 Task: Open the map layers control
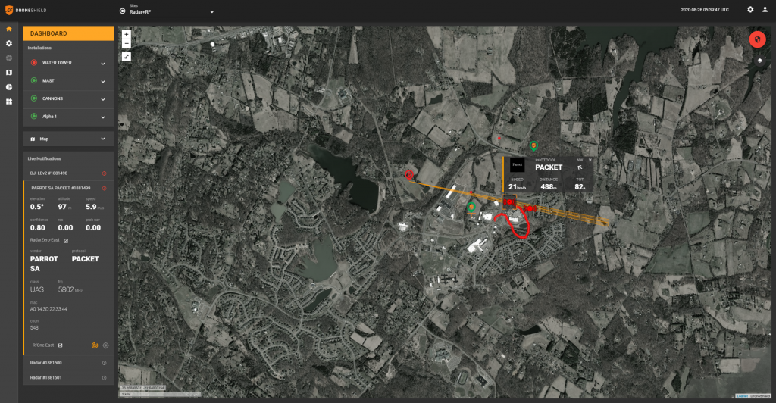[759, 61]
